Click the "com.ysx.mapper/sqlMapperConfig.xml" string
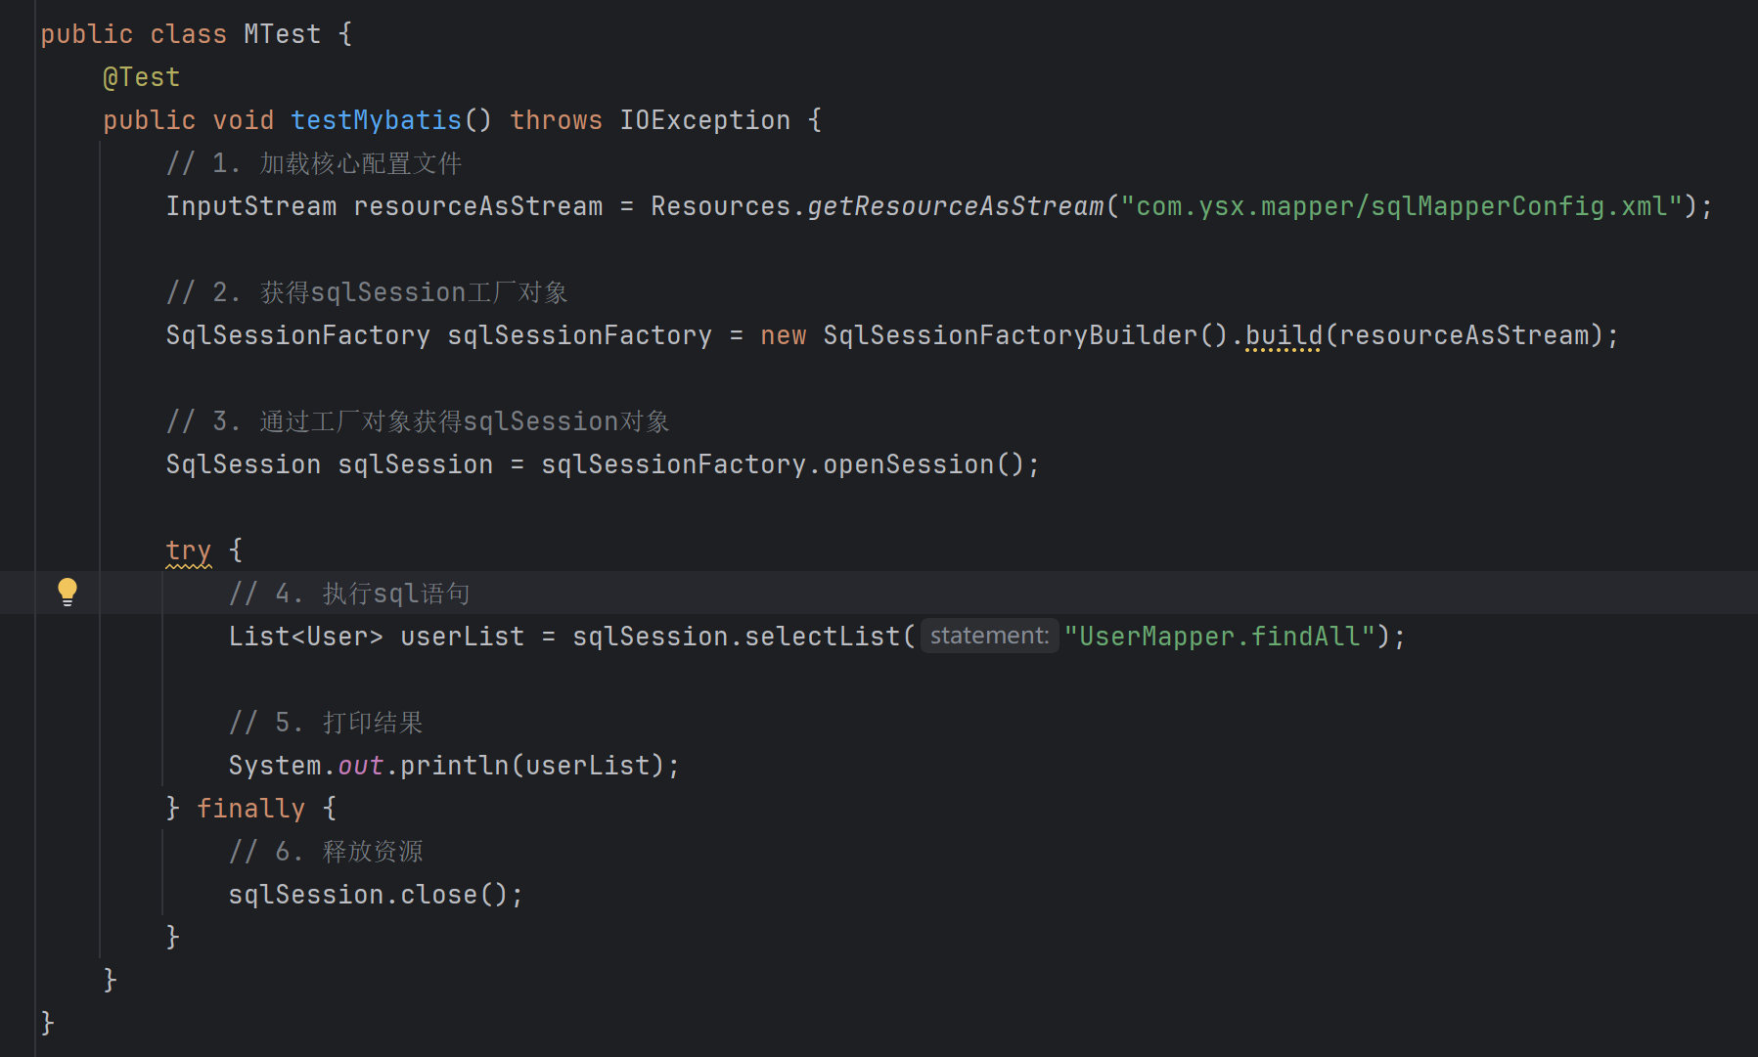Screen dimensions: 1758x1057 pos(1401,206)
